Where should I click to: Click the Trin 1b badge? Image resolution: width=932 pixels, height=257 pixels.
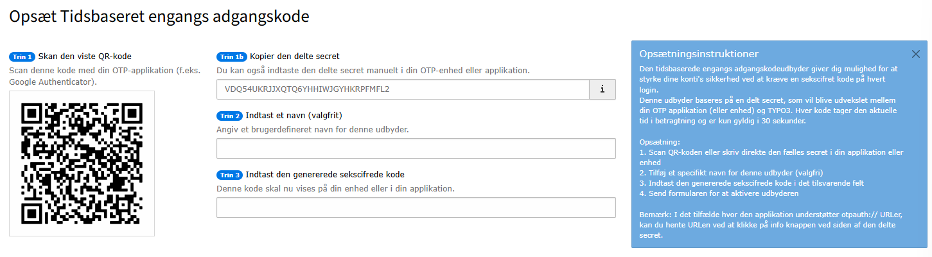click(x=232, y=57)
